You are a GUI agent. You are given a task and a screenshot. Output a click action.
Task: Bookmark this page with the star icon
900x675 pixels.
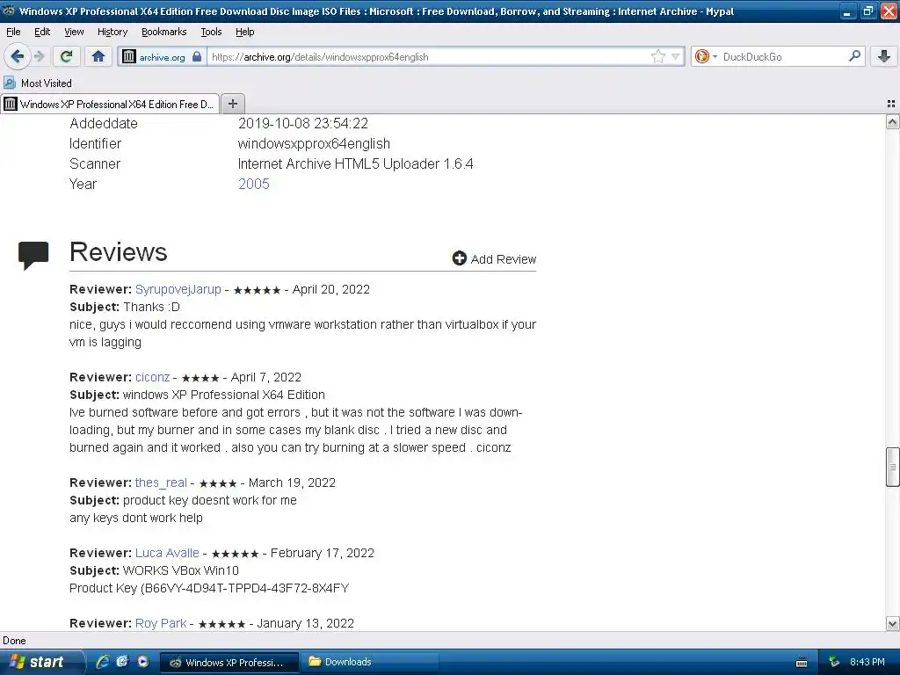657,56
